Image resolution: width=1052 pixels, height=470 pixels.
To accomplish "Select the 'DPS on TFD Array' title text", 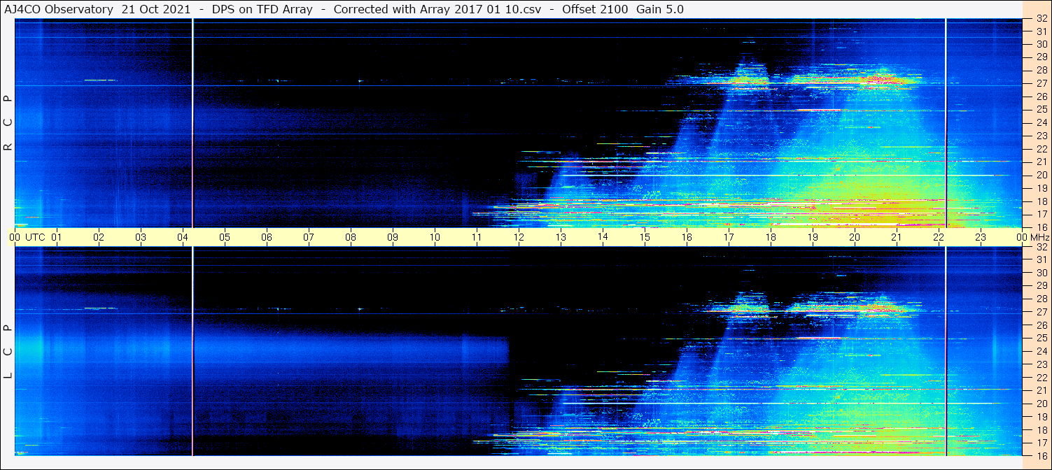I will 262,9.
